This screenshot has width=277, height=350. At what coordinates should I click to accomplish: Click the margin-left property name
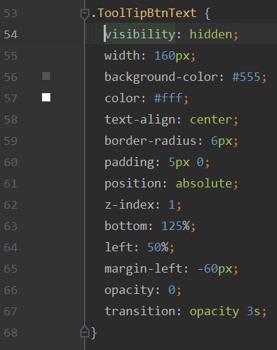coord(143,269)
